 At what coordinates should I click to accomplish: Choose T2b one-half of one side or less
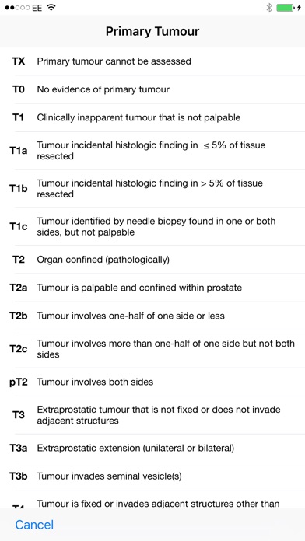[152, 316]
